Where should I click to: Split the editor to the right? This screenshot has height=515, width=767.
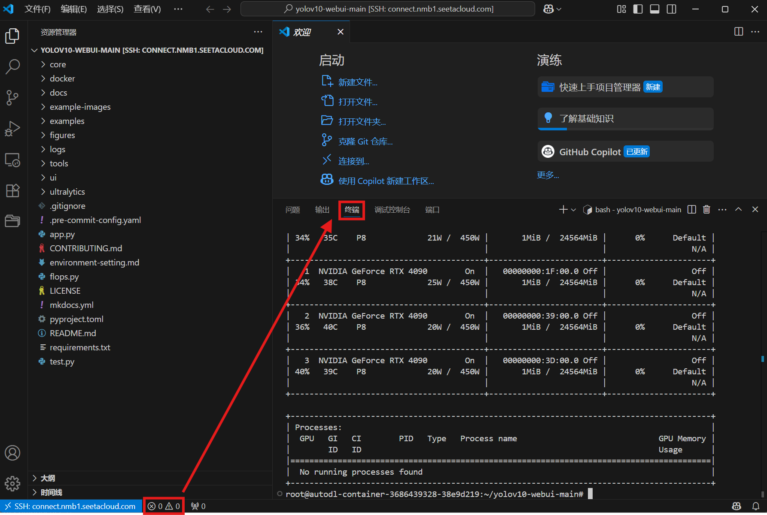(x=739, y=32)
